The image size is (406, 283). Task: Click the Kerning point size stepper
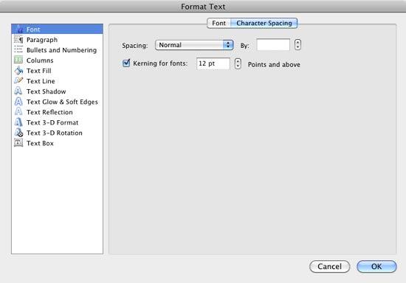coord(238,63)
